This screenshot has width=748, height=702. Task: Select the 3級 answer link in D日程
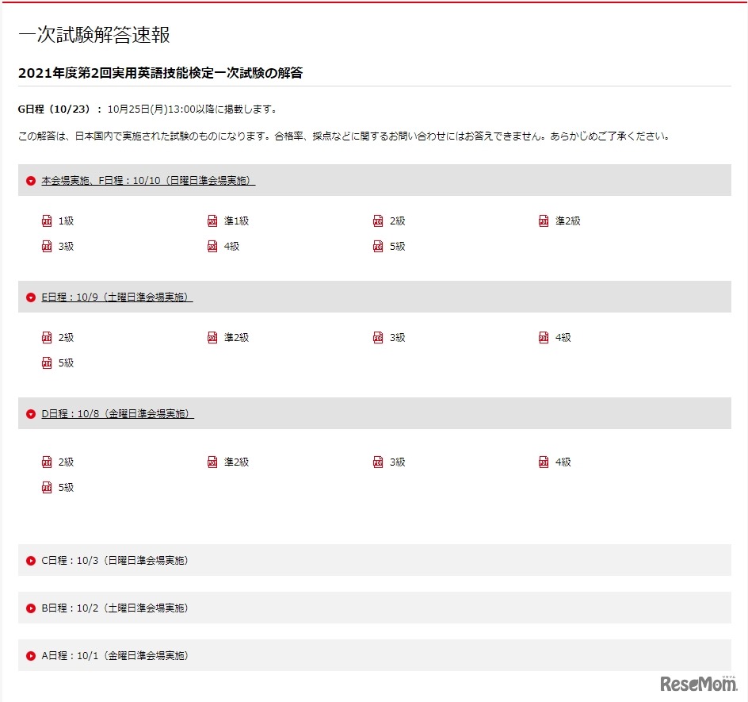pyautogui.click(x=392, y=462)
